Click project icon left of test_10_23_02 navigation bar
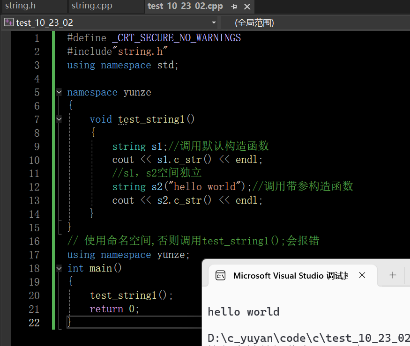This screenshot has height=346, width=410. (x=8, y=22)
